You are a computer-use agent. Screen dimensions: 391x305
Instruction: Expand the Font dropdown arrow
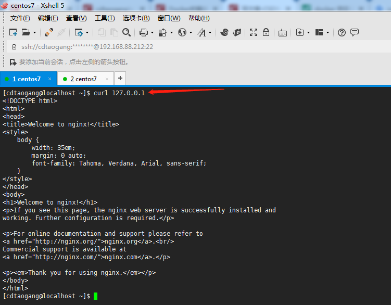(x=210, y=32)
